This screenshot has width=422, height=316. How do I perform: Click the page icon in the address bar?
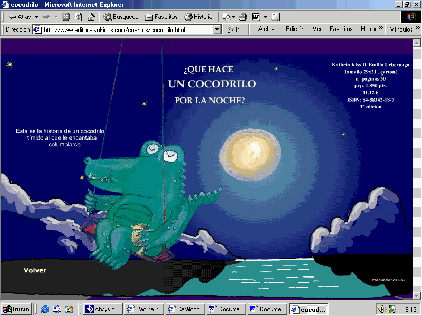(x=37, y=29)
